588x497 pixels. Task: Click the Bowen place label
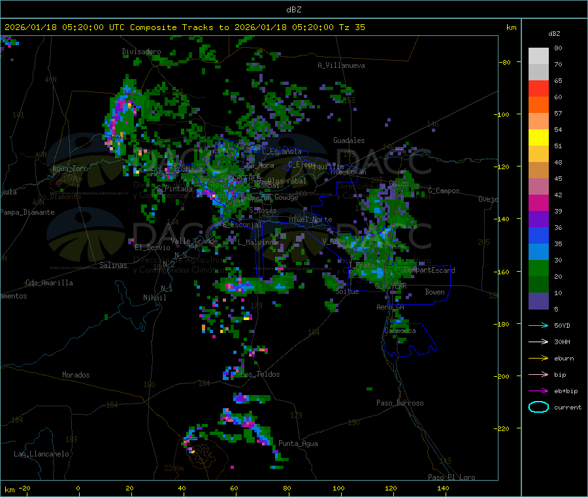coord(434,292)
